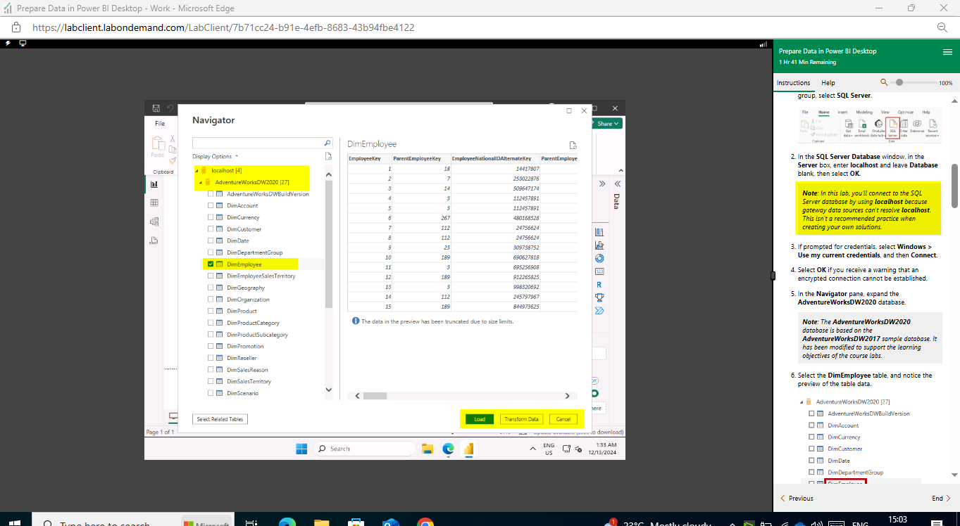Refresh the Navigator preview with the refresh icon
Viewport: 960px width, 526px height.
(573, 145)
